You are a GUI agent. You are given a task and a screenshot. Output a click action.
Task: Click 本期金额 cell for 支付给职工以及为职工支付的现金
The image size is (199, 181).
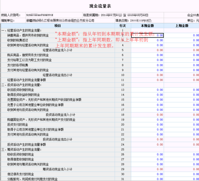(x=147, y=60)
